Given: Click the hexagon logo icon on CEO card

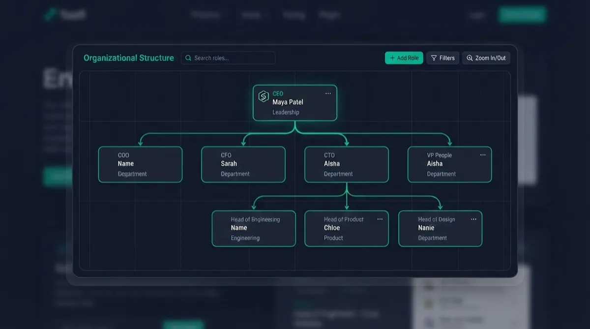Looking at the screenshot, I should (263, 96).
